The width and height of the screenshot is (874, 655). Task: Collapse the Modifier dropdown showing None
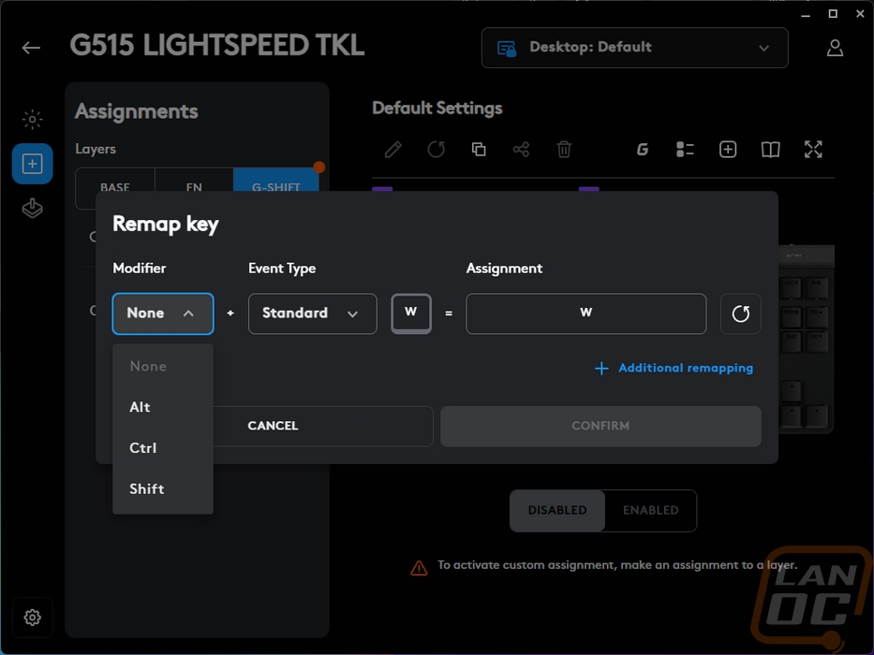163,313
